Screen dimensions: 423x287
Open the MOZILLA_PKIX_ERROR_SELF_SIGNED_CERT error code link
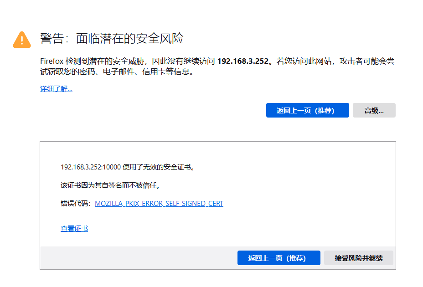159,204
